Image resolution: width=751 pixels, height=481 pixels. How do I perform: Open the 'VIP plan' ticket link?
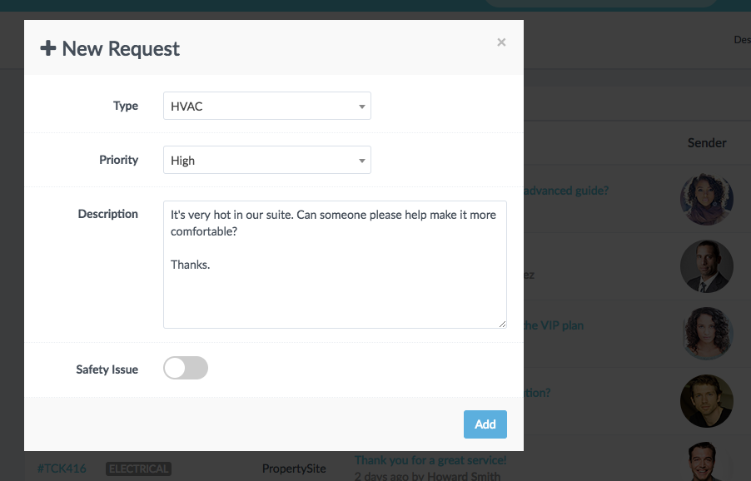coord(554,325)
